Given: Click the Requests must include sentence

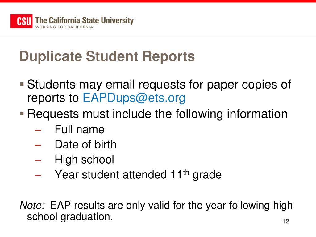Looking at the screenshot, I should pos(157,114).
